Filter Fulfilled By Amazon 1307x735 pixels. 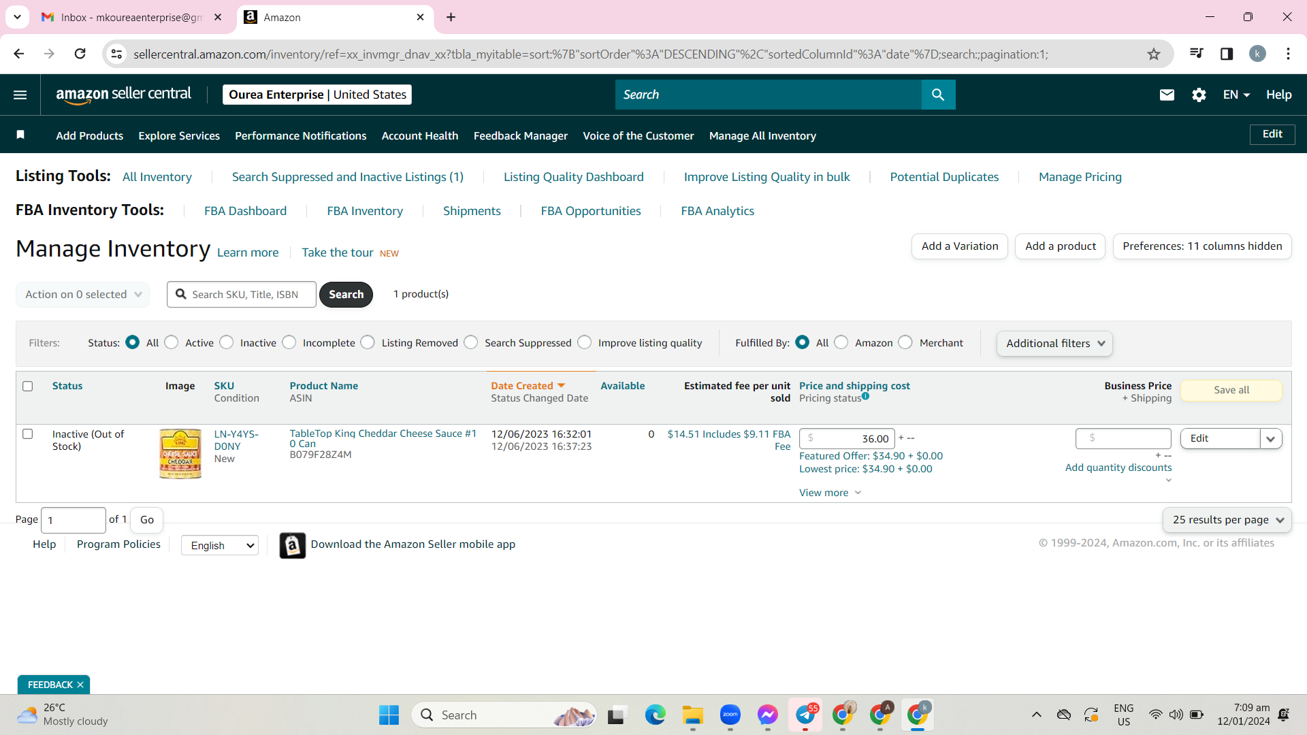(x=841, y=342)
